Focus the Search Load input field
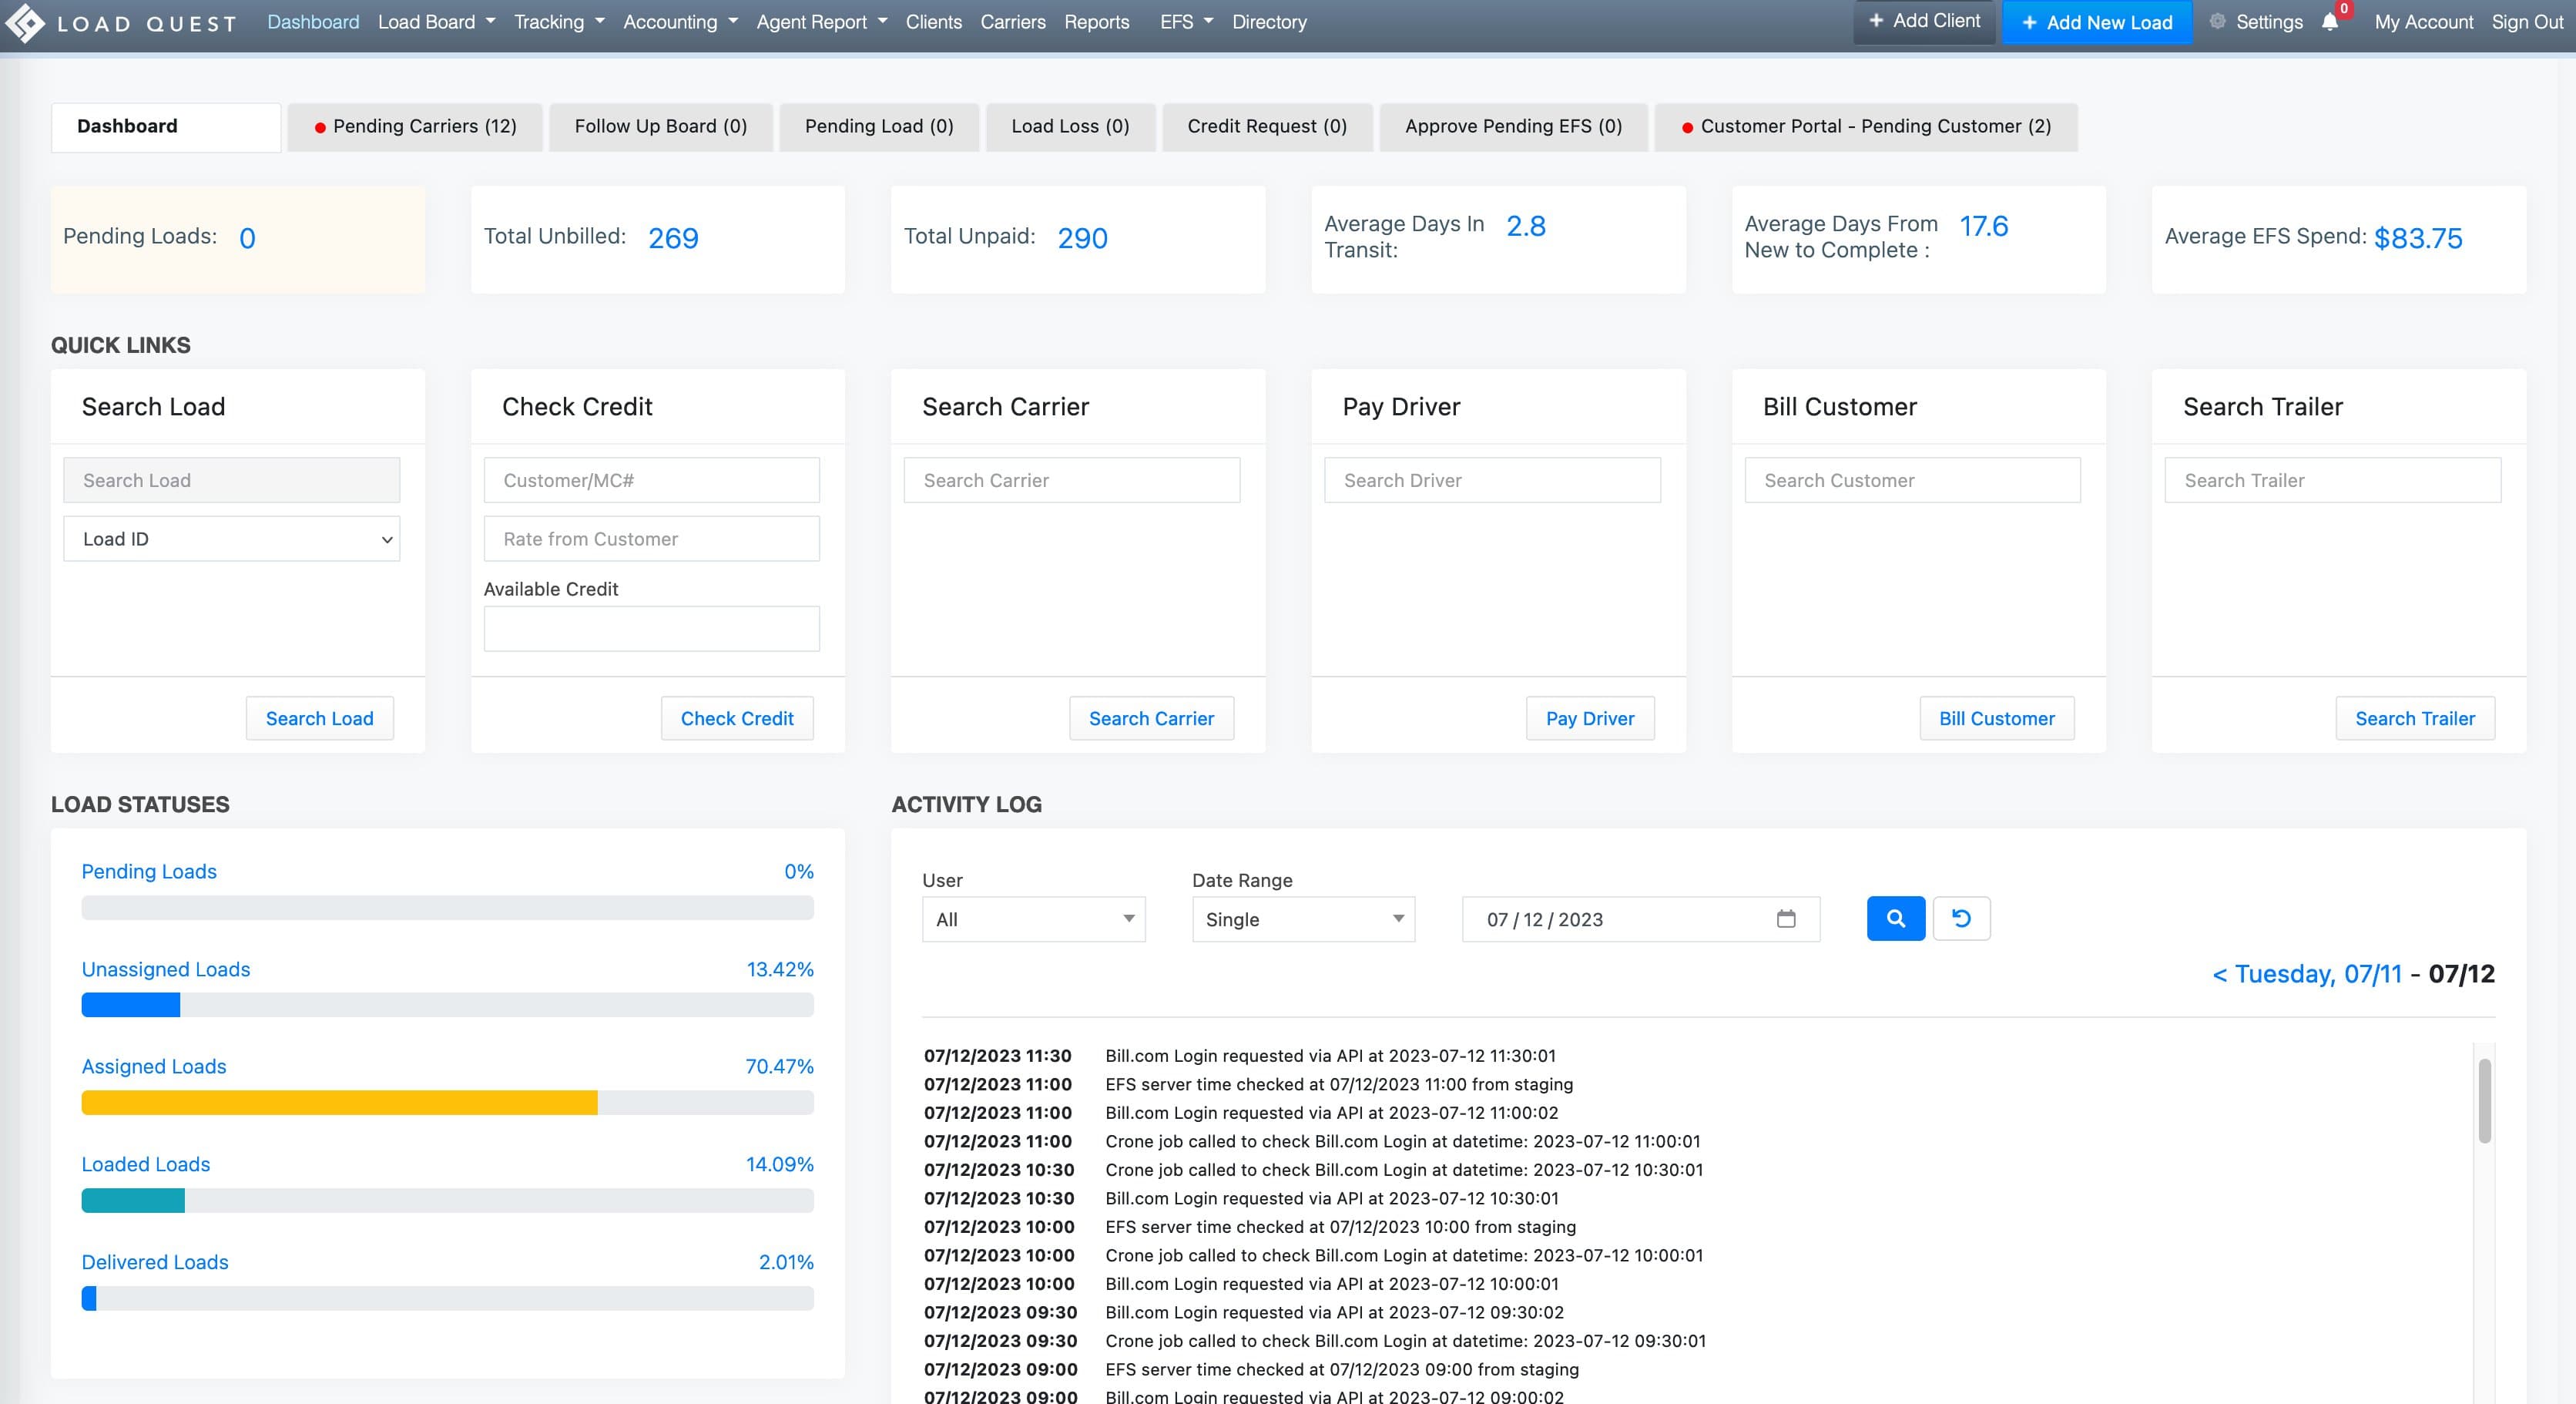Viewport: 2576px width, 1404px height. click(x=232, y=480)
